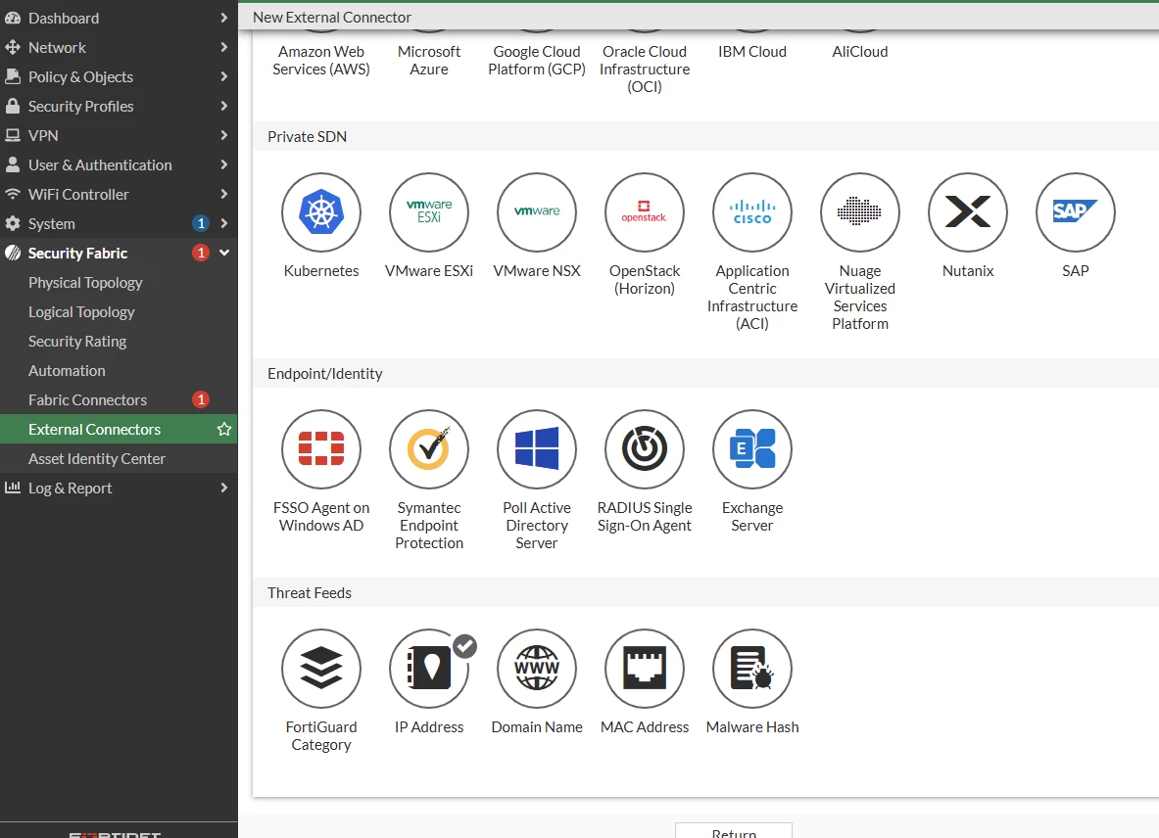Click the Fabric Connectors alert badge
Image resolution: width=1159 pixels, height=838 pixels.
click(x=200, y=400)
